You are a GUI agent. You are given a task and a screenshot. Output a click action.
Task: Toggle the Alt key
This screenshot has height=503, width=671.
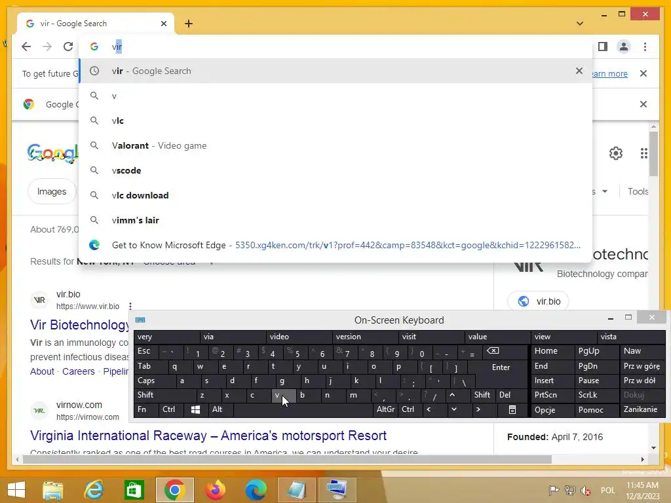pyautogui.click(x=220, y=409)
